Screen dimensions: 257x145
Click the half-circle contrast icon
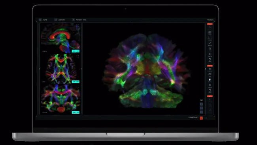coord(210,80)
